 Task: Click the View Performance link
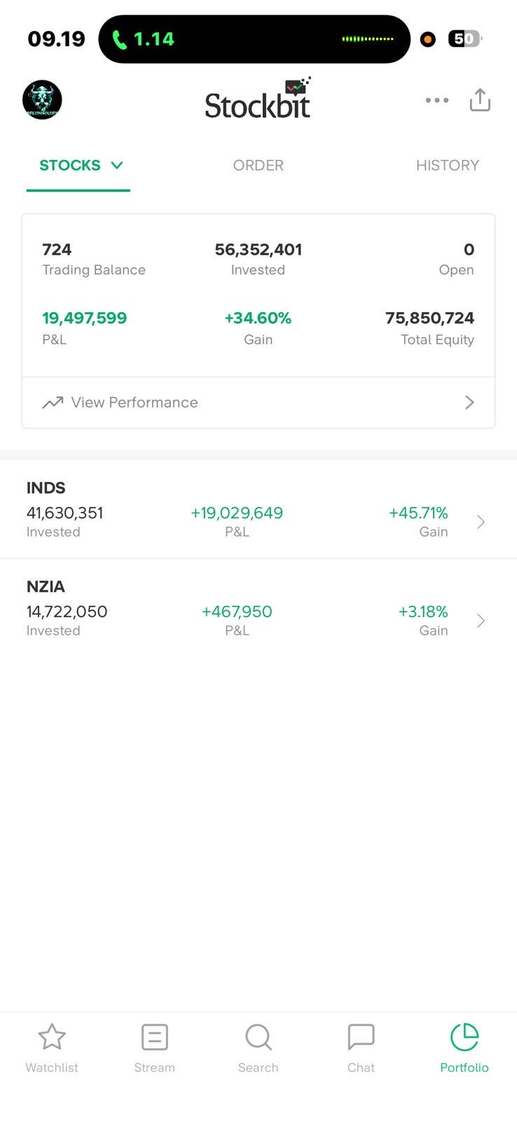135,403
